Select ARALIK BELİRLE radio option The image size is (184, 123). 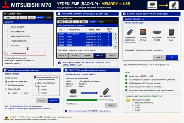tap(6, 89)
